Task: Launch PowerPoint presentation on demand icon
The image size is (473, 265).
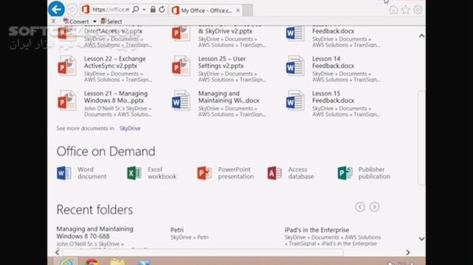Action: pos(204,173)
